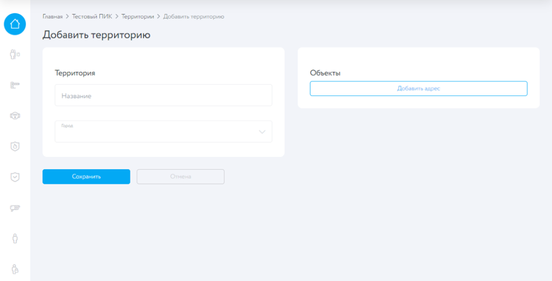552x281 pixels.
Task: Click the home icon in sidebar
Action: [15, 24]
